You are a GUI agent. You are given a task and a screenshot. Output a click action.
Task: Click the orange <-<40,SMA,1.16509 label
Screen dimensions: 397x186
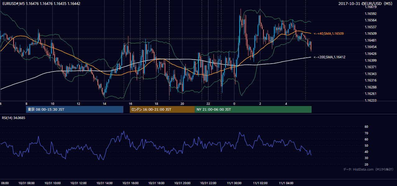(329, 33)
